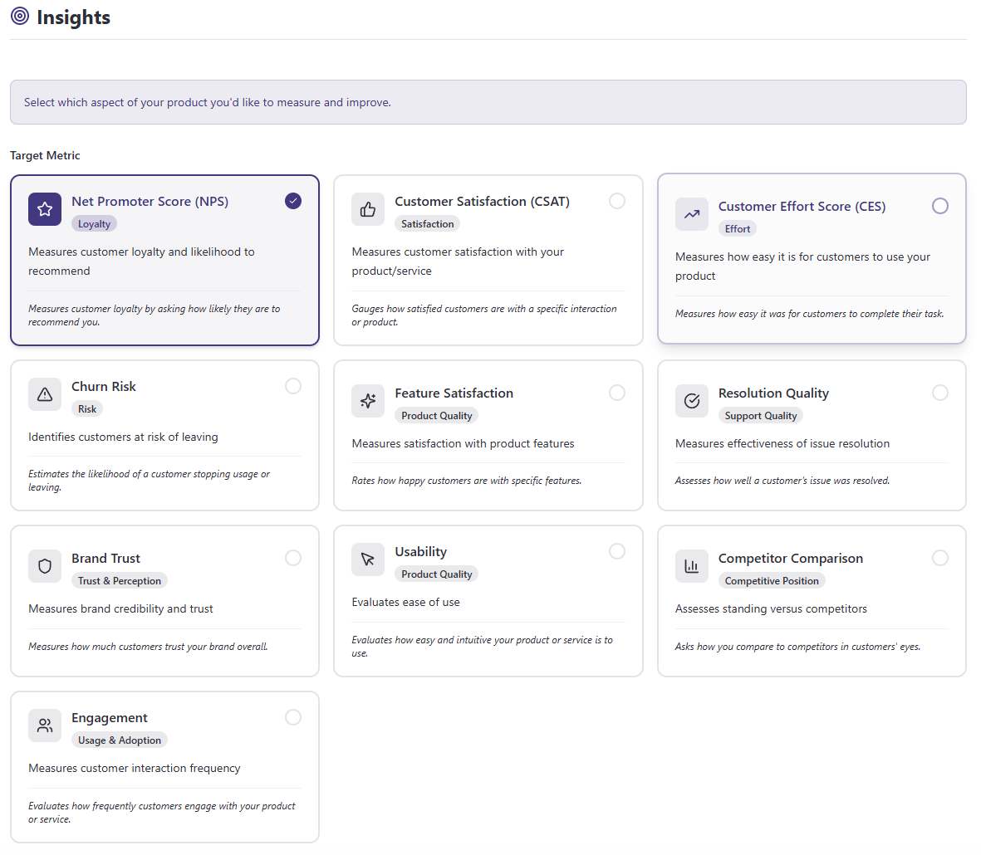Click the Satisfaction tag on CSAT card

pyautogui.click(x=427, y=224)
